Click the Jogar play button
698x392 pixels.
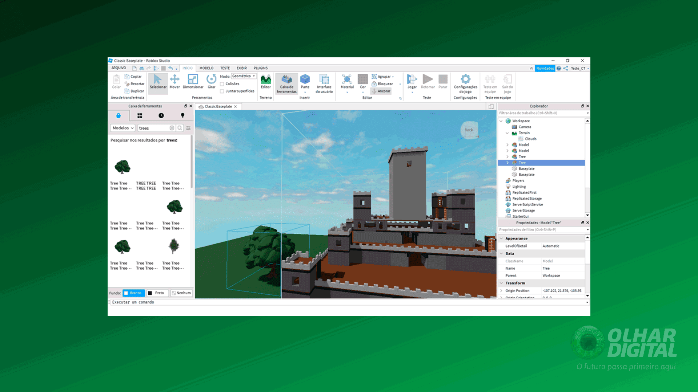(412, 82)
